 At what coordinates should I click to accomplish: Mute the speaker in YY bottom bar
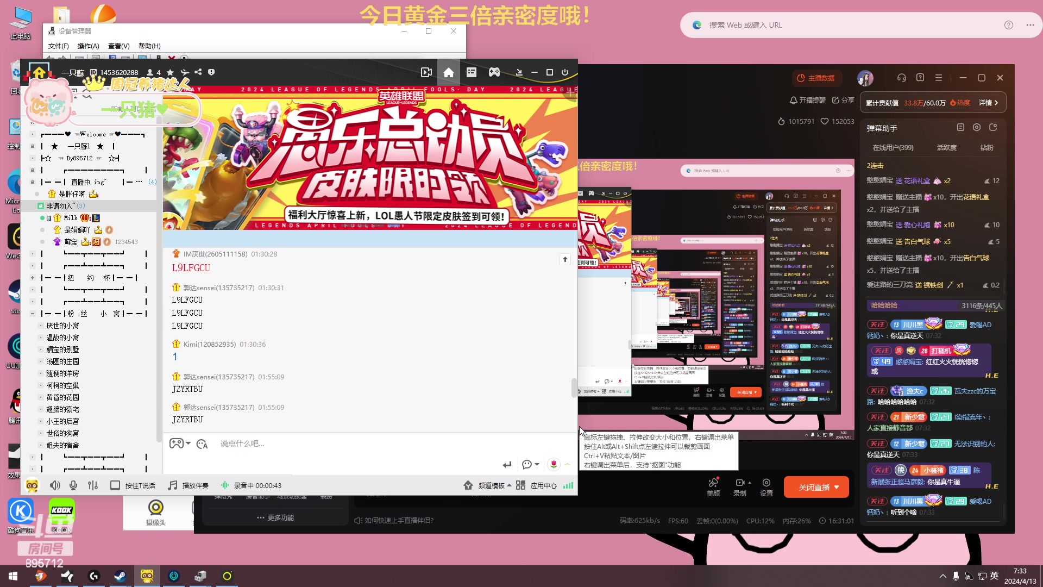(x=55, y=485)
